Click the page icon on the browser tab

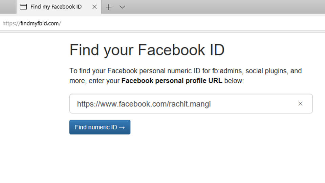click(x=23, y=7)
